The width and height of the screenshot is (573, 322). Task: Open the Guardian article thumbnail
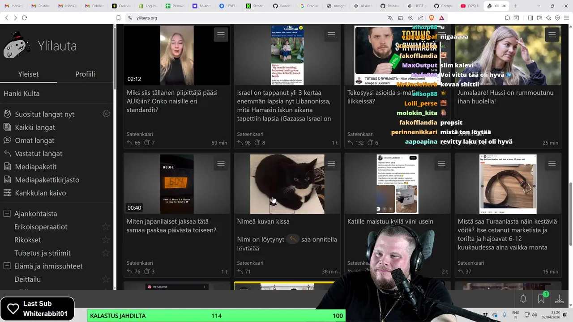287,55
